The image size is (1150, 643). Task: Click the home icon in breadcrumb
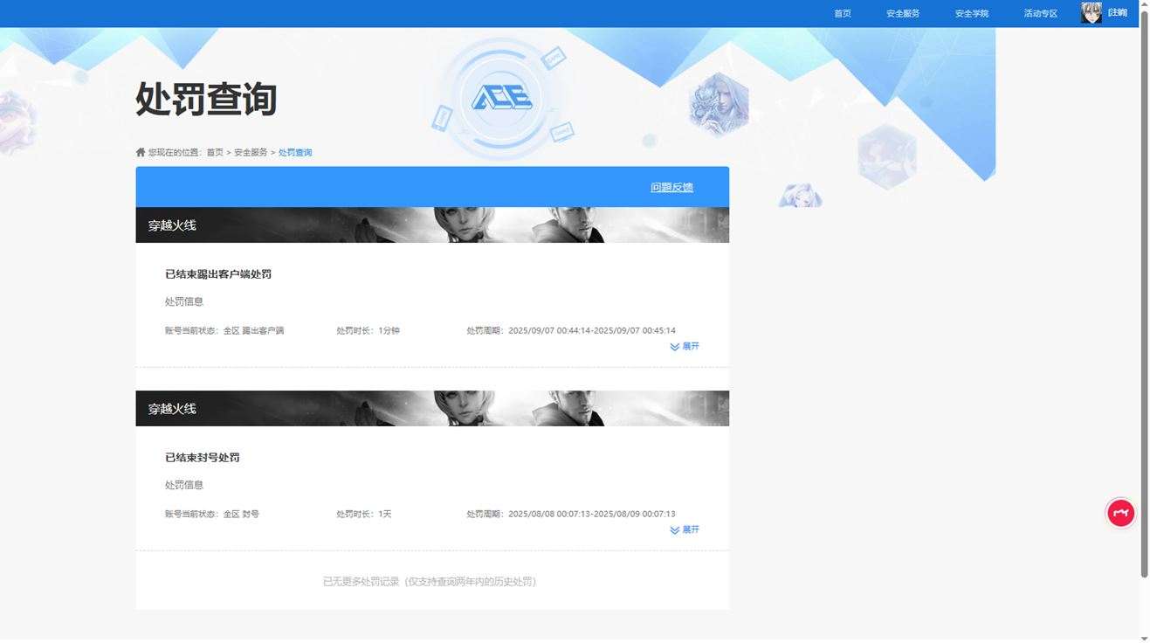[x=141, y=152]
